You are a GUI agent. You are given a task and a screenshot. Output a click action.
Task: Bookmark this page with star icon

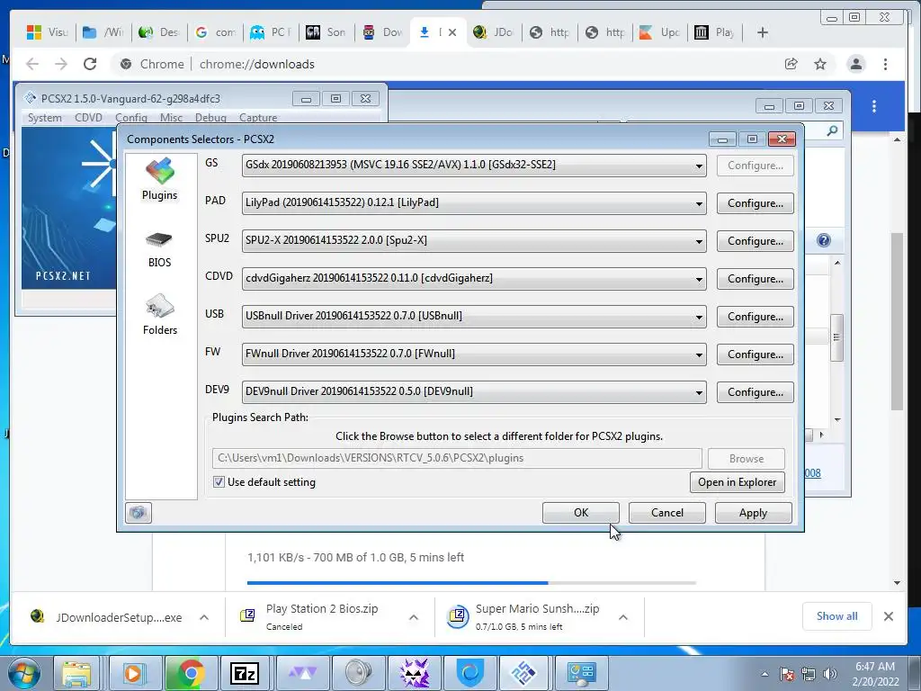820,64
